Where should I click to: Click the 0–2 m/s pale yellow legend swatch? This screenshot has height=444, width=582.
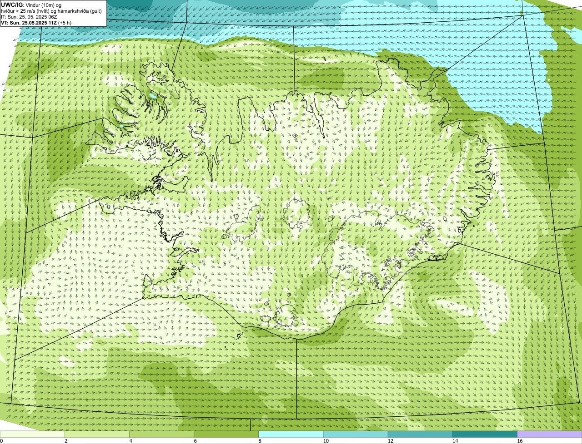coord(32,434)
